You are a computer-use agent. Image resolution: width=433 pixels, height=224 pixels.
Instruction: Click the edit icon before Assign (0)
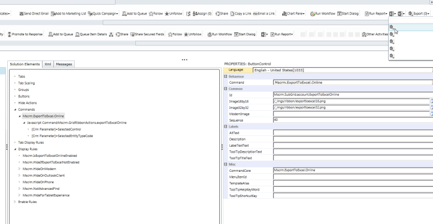pos(189,14)
